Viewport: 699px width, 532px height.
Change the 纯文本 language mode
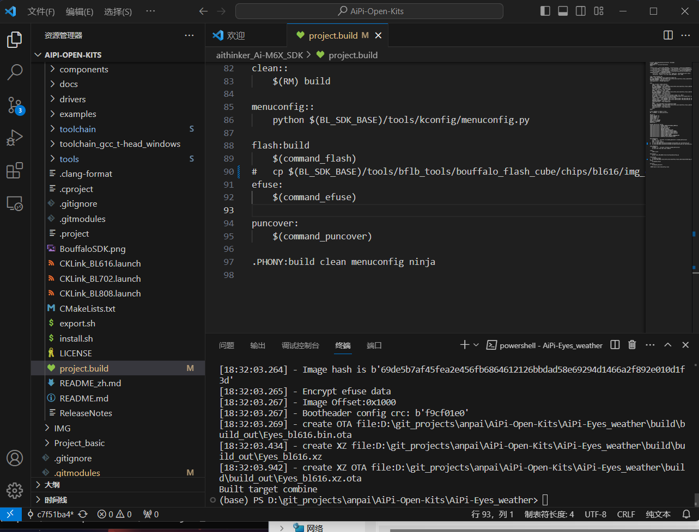658,514
